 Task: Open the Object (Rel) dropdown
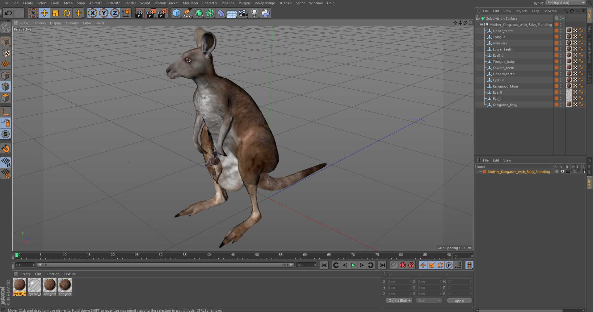[x=399, y=301]
